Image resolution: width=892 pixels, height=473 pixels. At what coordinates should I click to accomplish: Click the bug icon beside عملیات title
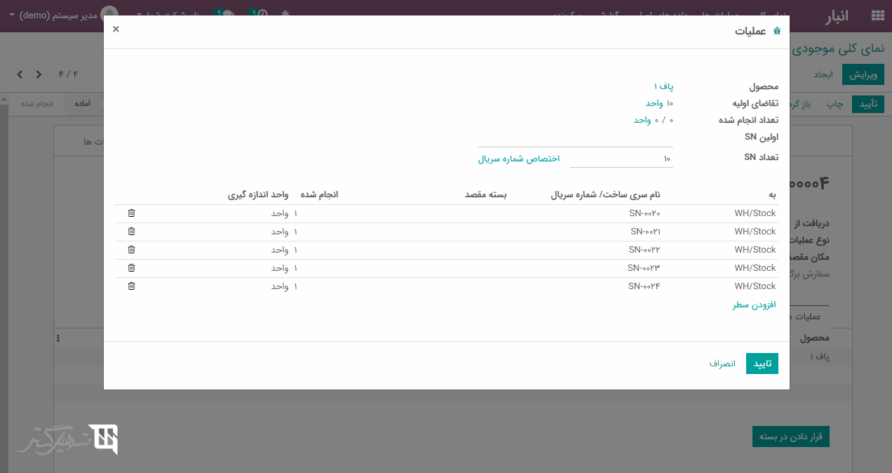pos(776,32)
